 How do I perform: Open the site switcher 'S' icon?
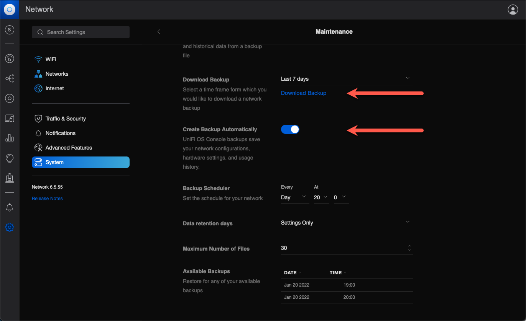10,30
